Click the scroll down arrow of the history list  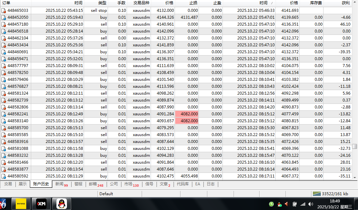coord(354,177)
